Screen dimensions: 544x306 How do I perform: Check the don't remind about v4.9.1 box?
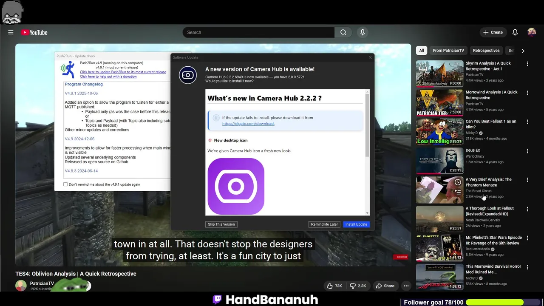pos(65,184)
